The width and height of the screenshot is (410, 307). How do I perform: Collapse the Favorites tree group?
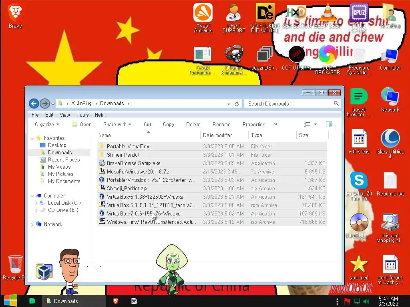[x=32, y=138]
